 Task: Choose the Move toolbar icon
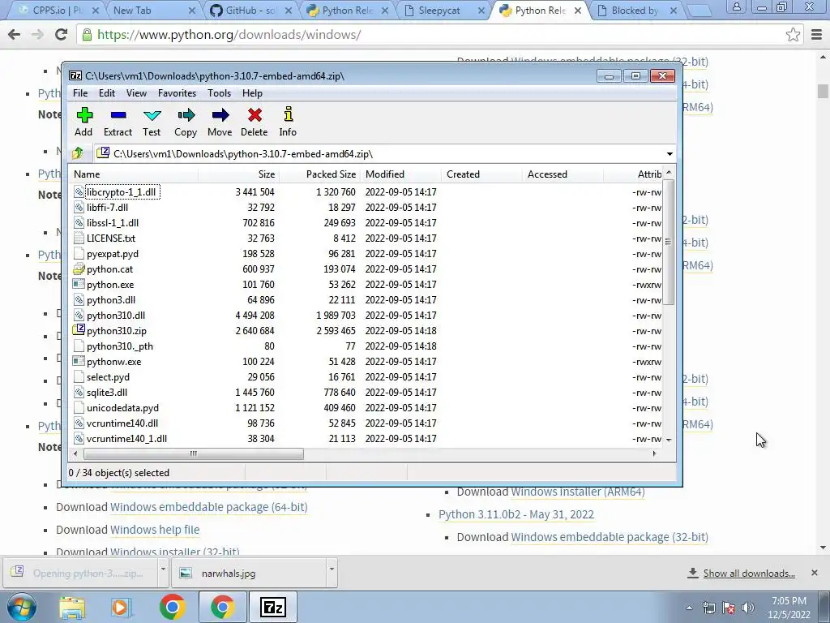point(220,115)
